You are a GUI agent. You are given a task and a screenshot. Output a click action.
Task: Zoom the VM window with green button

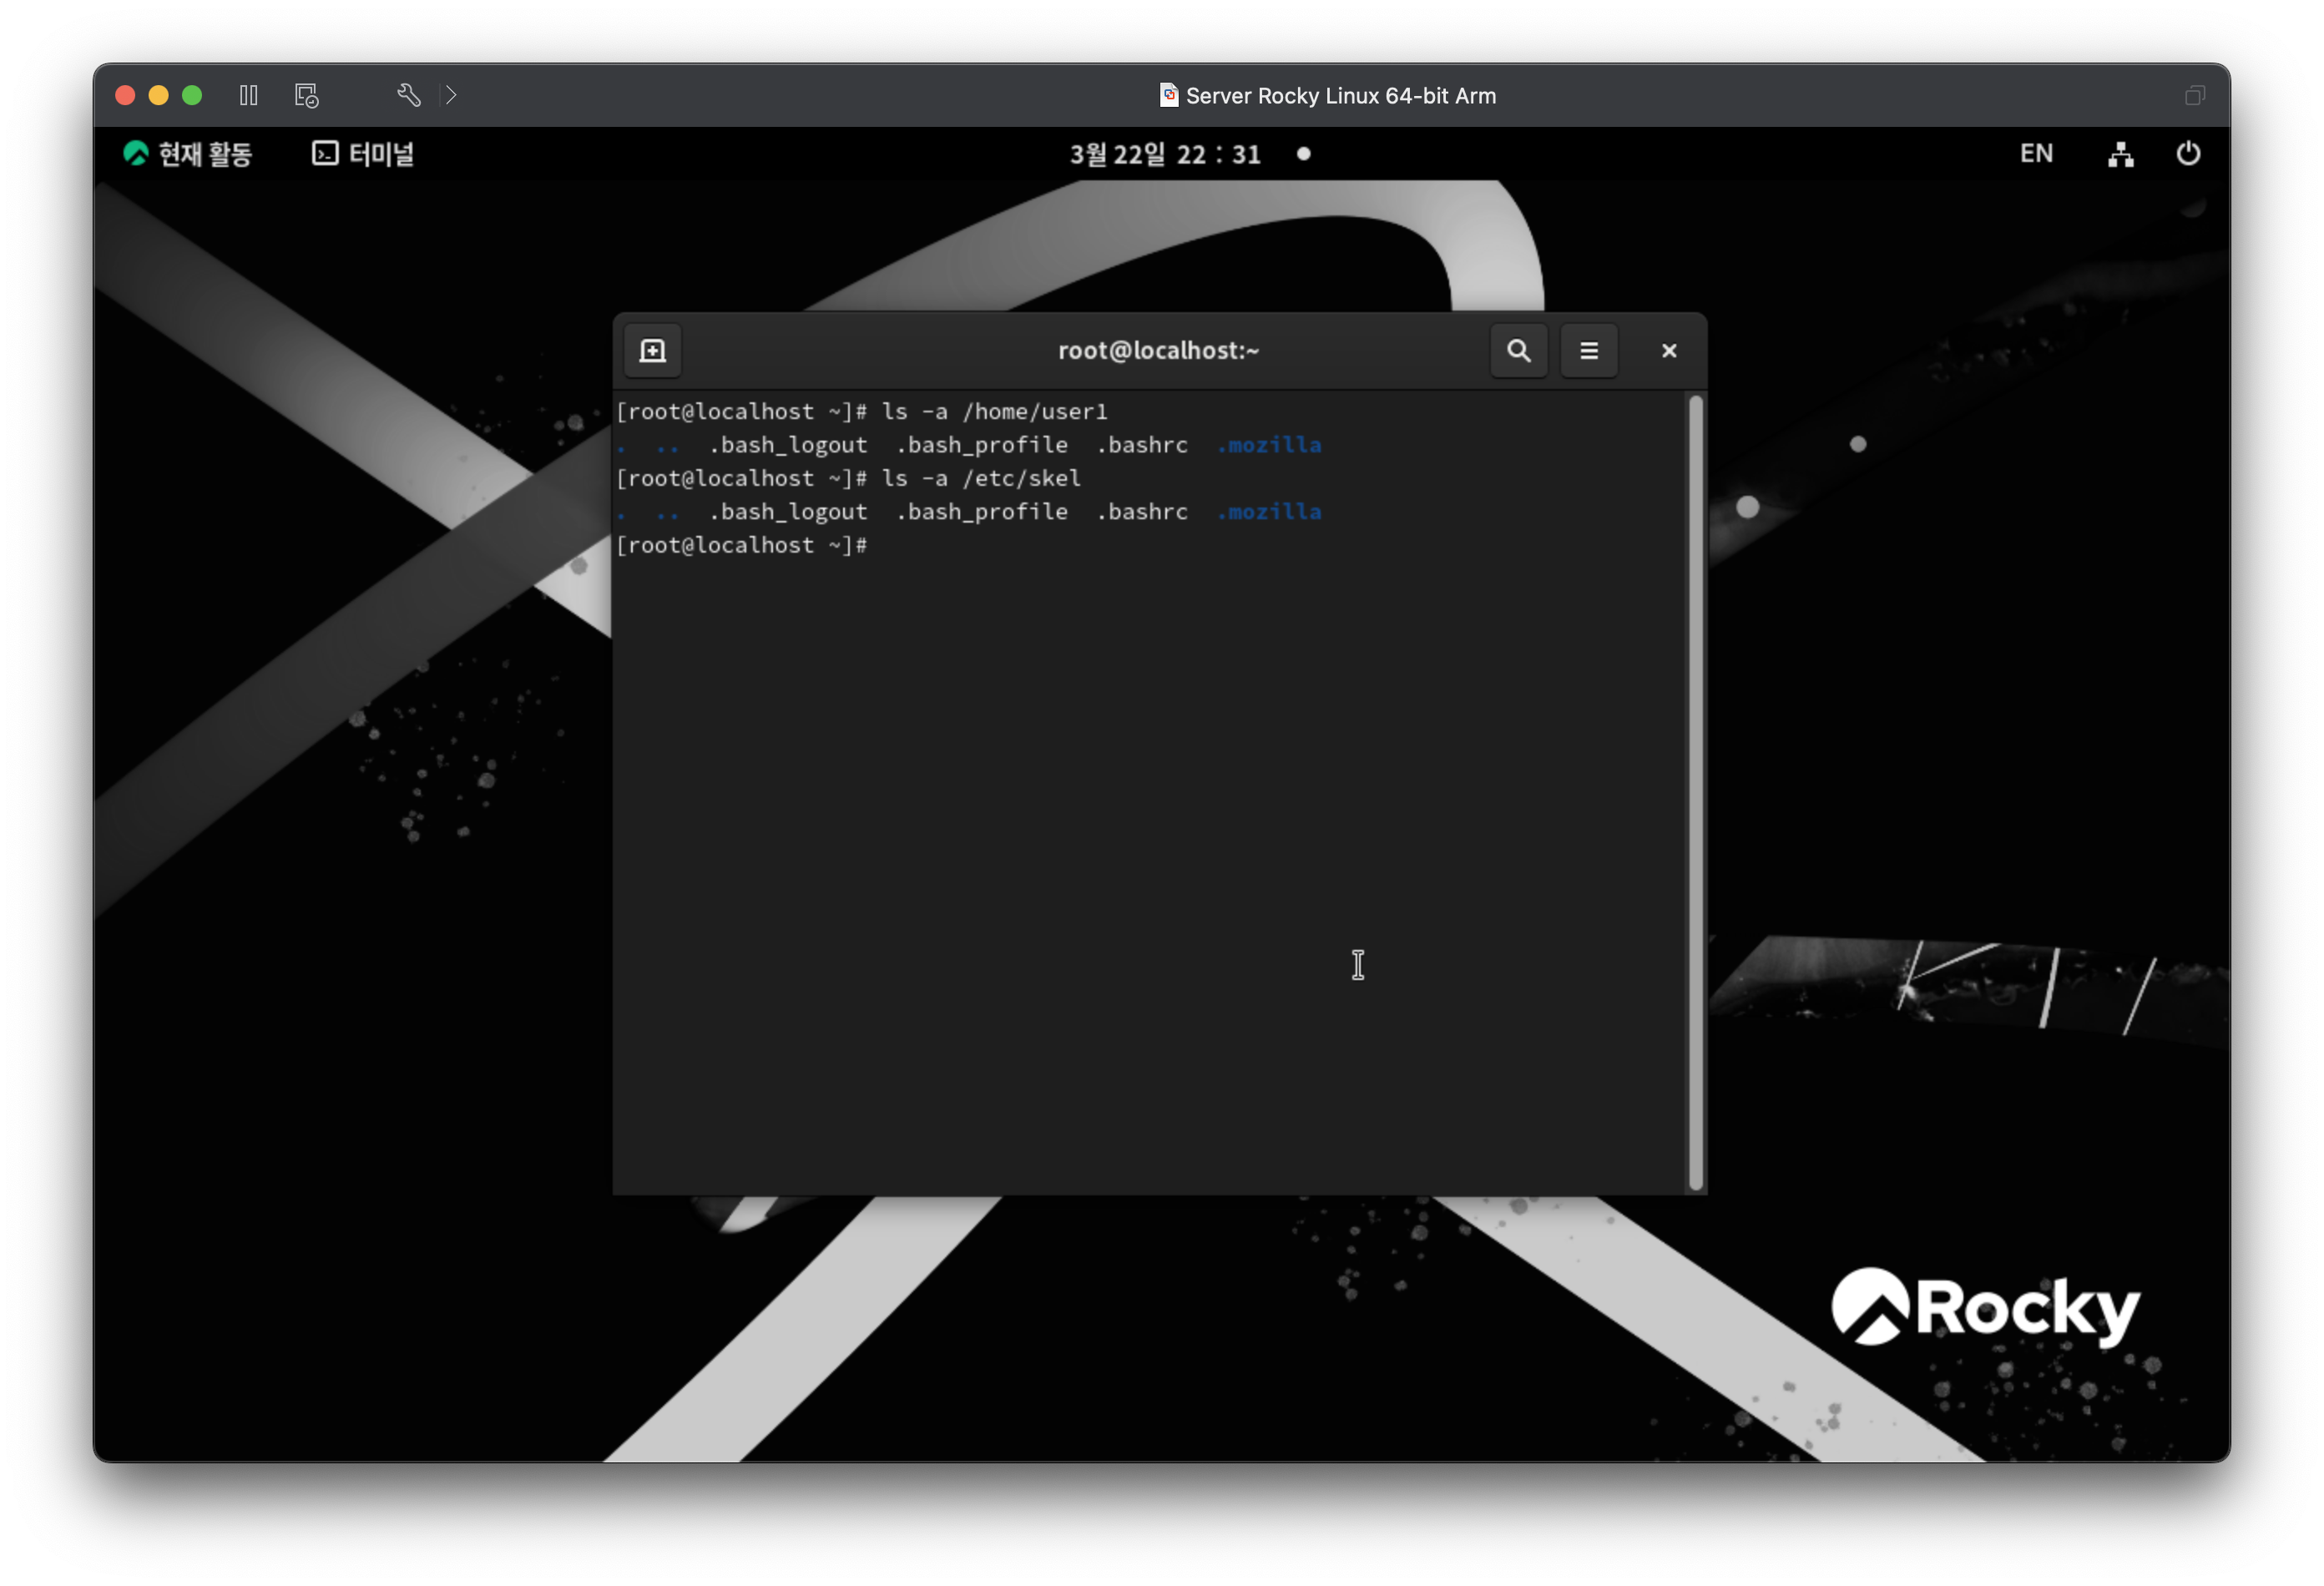coord(192,95)
